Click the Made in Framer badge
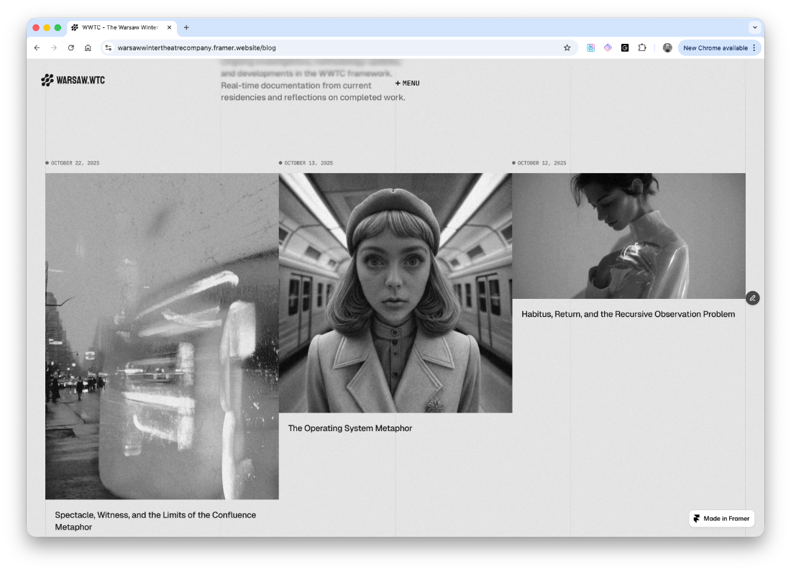This screenshot has width=791, height=572. [721, 518]
